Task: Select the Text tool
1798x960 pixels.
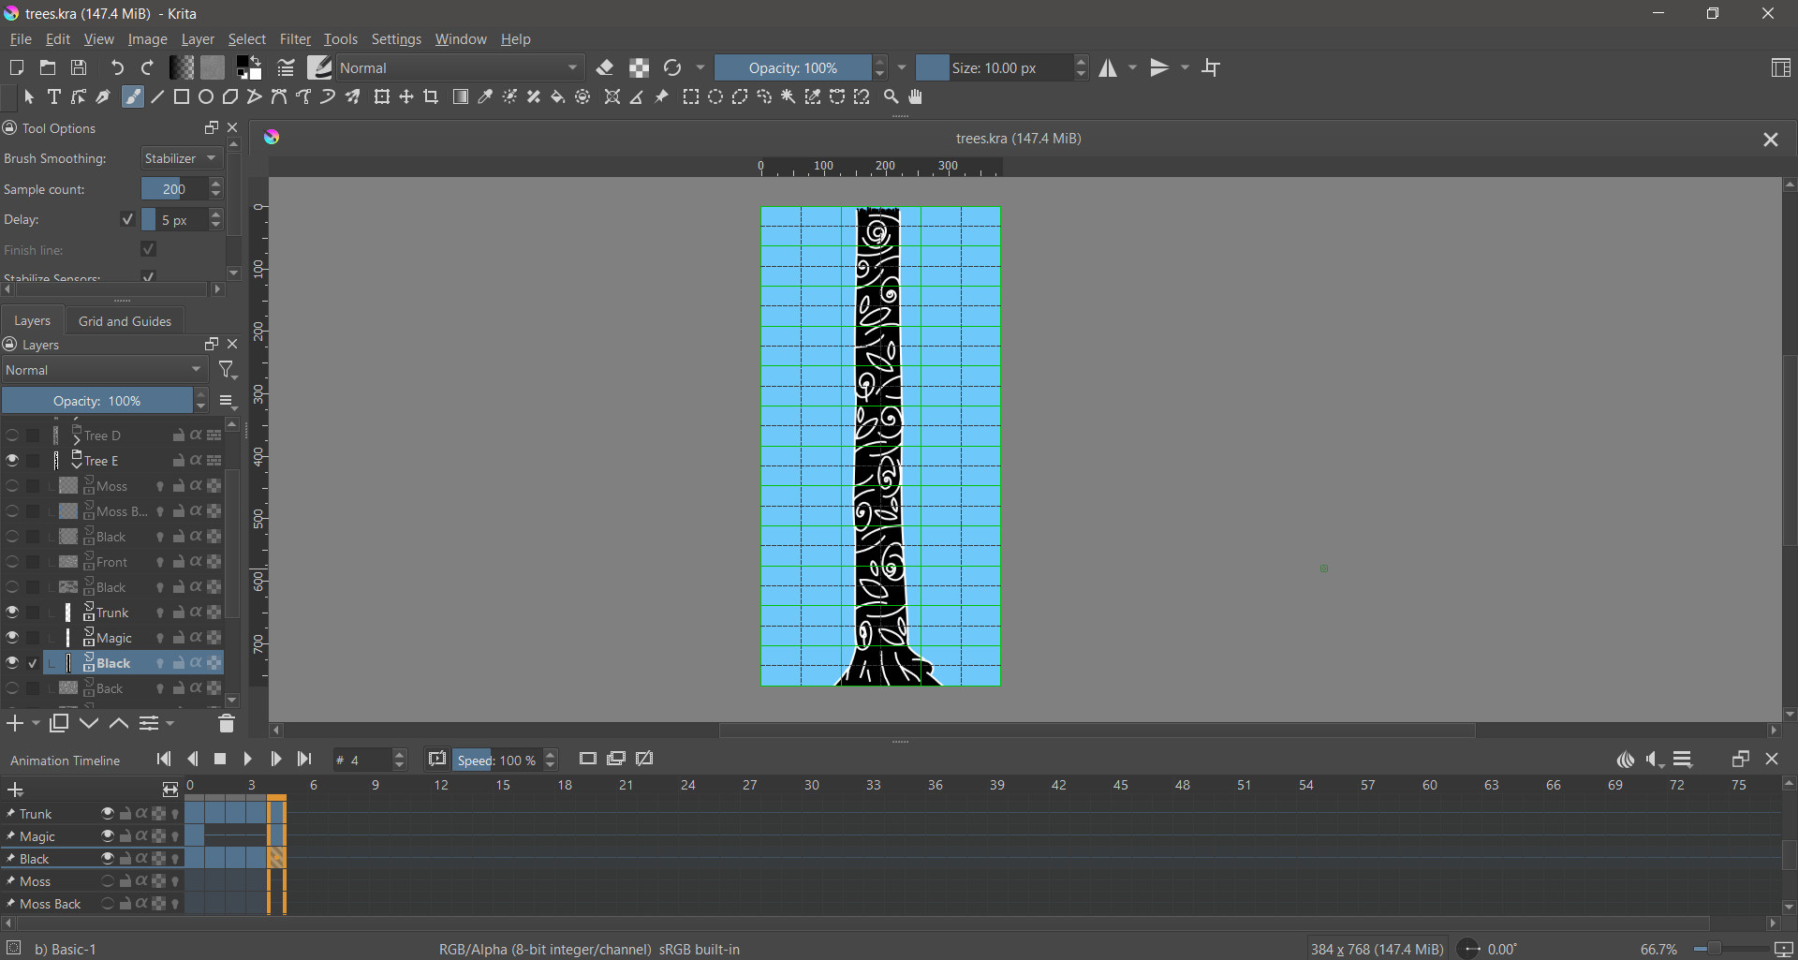Action: pyautogui.click(x=54, y=97)
